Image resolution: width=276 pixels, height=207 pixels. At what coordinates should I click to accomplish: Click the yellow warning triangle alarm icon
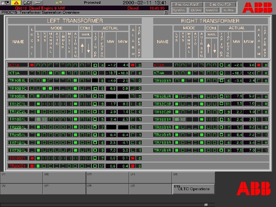point(16,2)
